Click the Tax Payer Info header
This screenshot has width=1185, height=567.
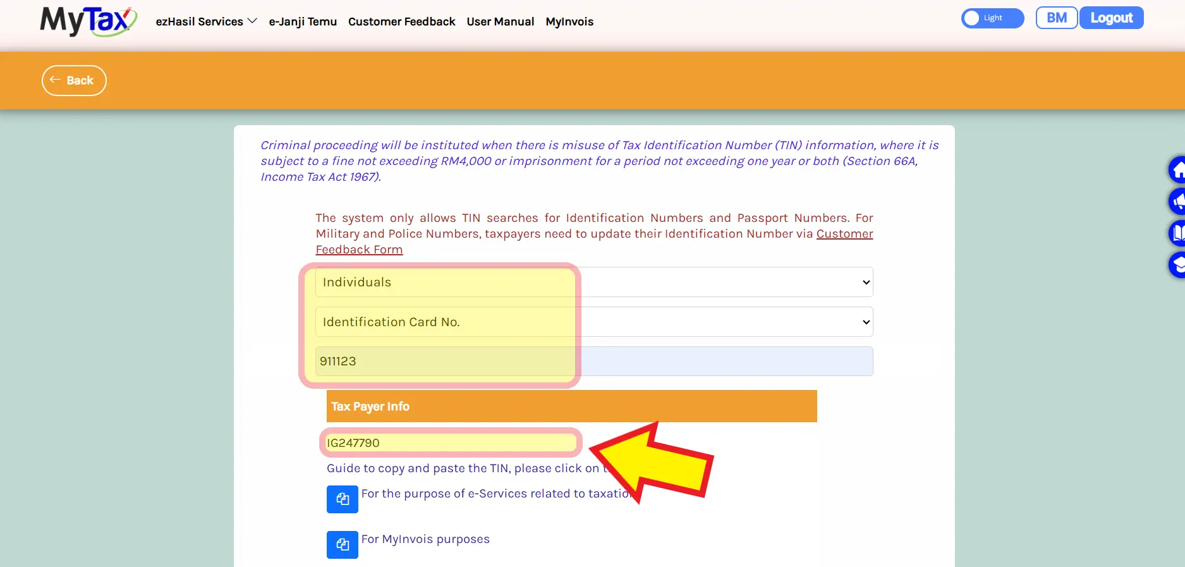point(572,406)
